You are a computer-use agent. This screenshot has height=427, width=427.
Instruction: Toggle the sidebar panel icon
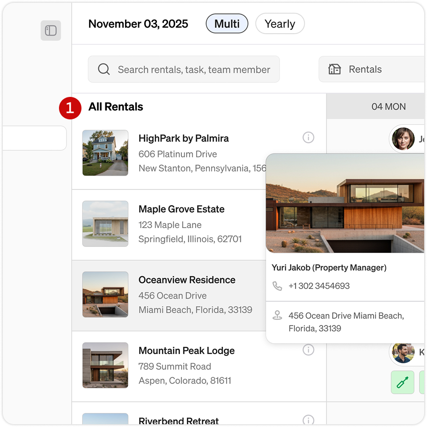[x=51, y=30]
